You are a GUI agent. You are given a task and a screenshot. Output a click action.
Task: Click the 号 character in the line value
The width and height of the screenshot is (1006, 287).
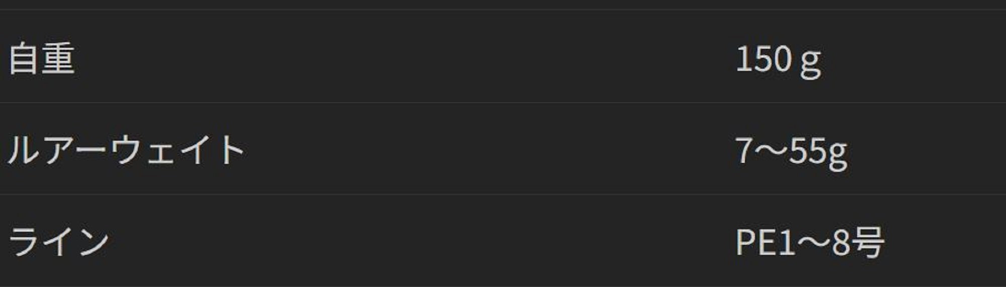click(x=869, y=242)
